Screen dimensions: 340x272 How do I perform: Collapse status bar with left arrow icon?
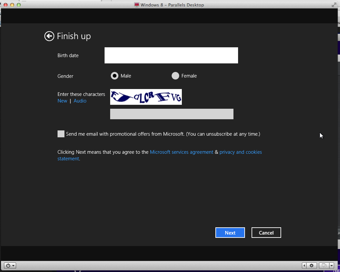(x=304, y=265)
